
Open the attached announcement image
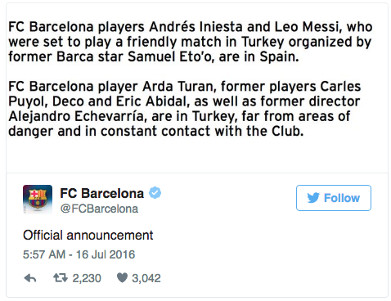pyautogui.click(x=197, y=88)
